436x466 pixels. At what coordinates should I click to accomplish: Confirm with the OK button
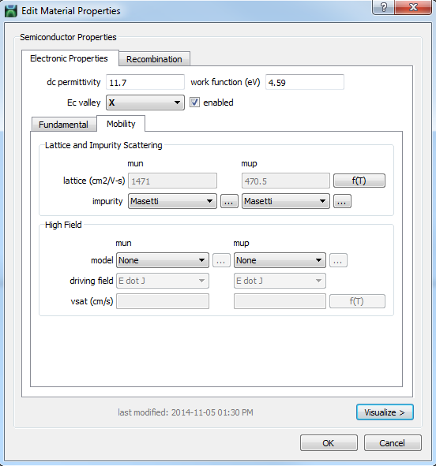(329, 443)
